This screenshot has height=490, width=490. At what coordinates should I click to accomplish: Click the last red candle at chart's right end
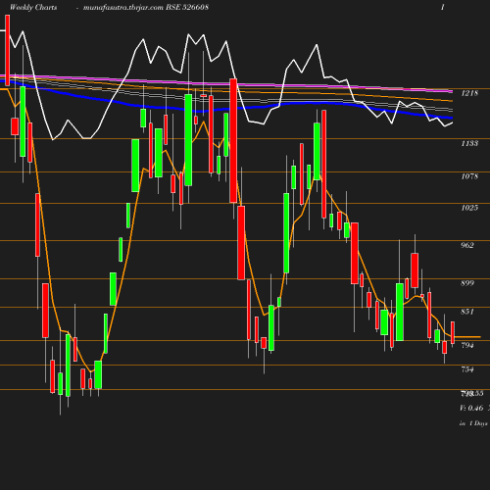453,332
